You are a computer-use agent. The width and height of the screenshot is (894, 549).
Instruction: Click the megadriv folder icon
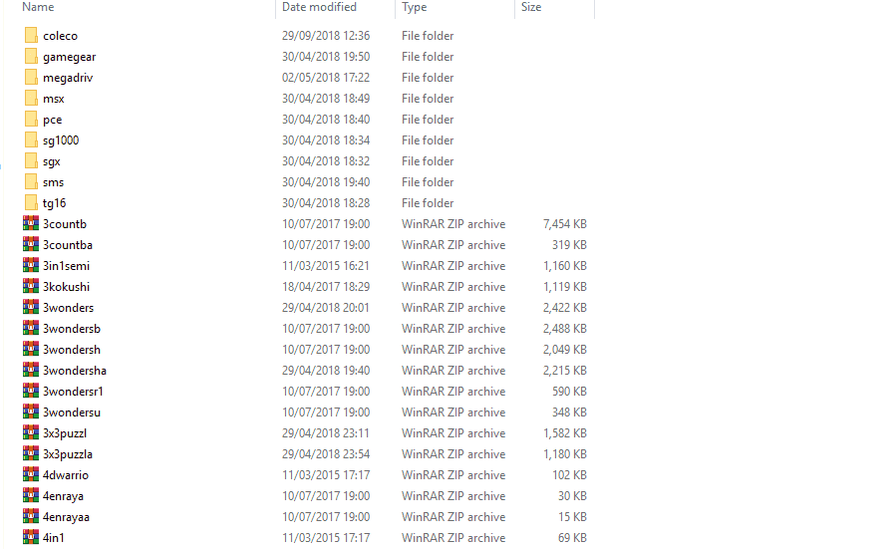click(31, 77)
